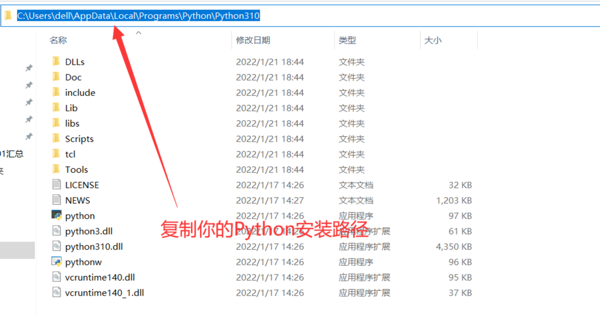Open the 汇总 item in navigation pane
The width and height of the screenshot is (600, 317).
pyautogui.click(x=12, y=154)
